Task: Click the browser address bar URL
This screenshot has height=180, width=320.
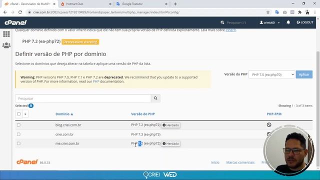Action: [106, 12]
